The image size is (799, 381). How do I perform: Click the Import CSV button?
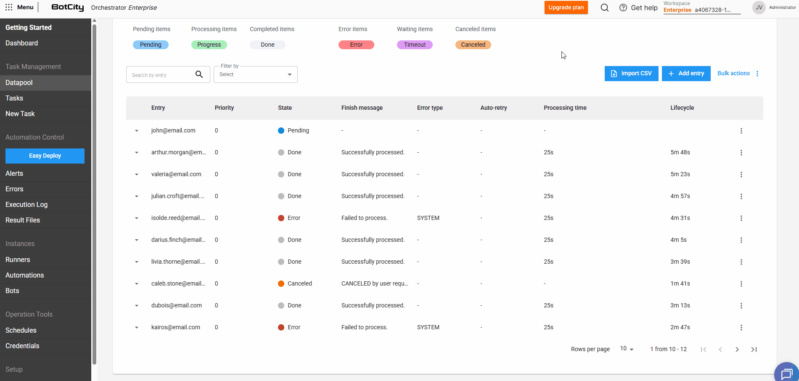[631, 74]
